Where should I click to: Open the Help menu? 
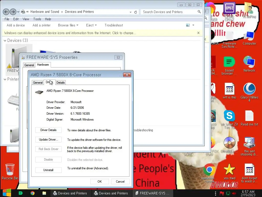[x=48, y=19]
